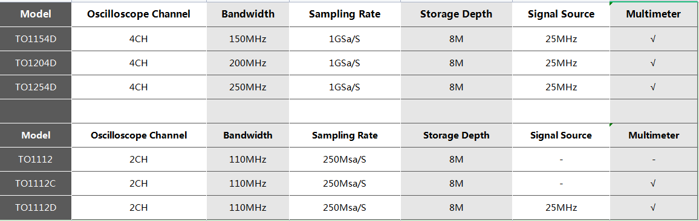Image resolution: width=699 pixels, height=221 pixels.
Task: Click the empty dark cell between tables
Action: (x=36, y=111)
